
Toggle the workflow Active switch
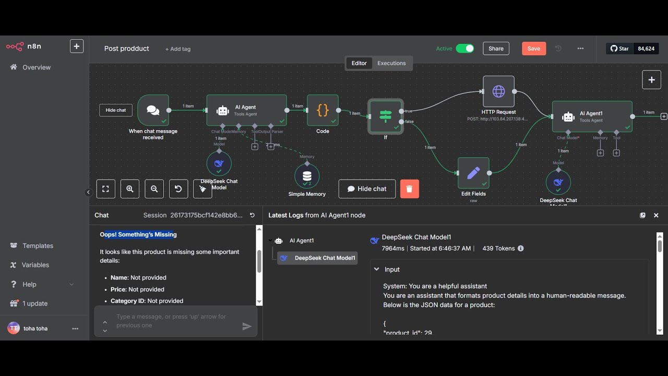coord(464,49)
